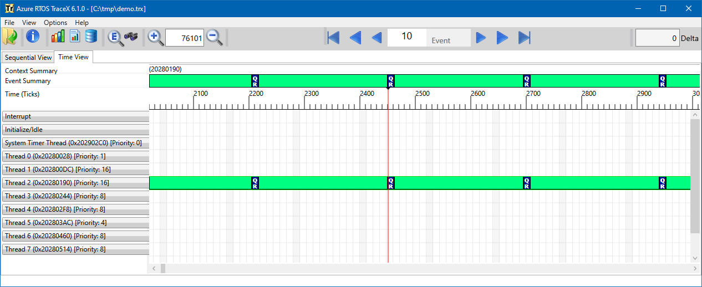Open the Options menu
The image size is (702, 287).
click(55, 23)
